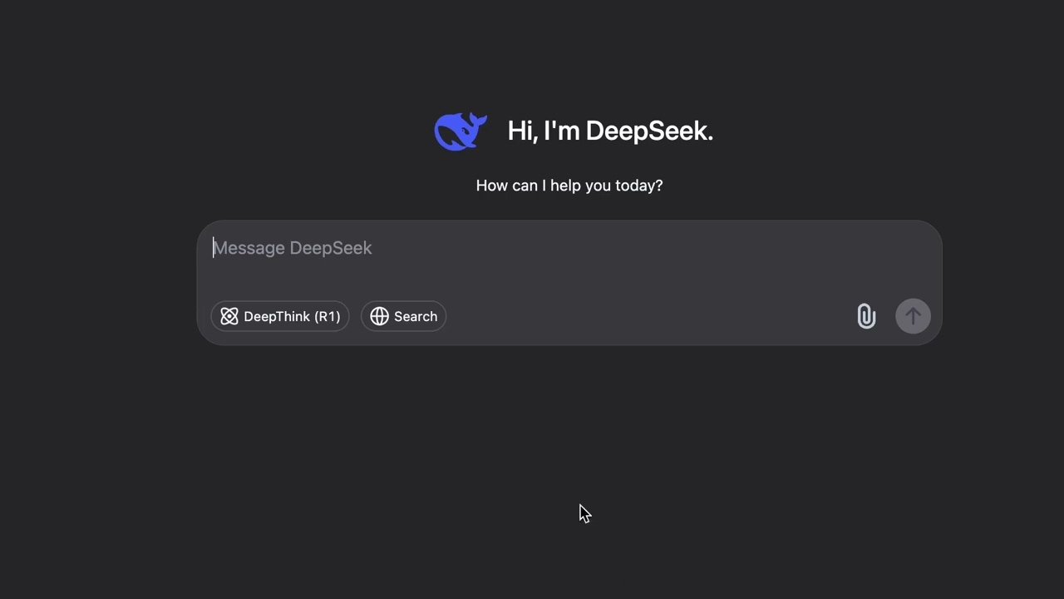Click the word "Hi" in the greeting heading
The image size is (1064, 599).
520,131
